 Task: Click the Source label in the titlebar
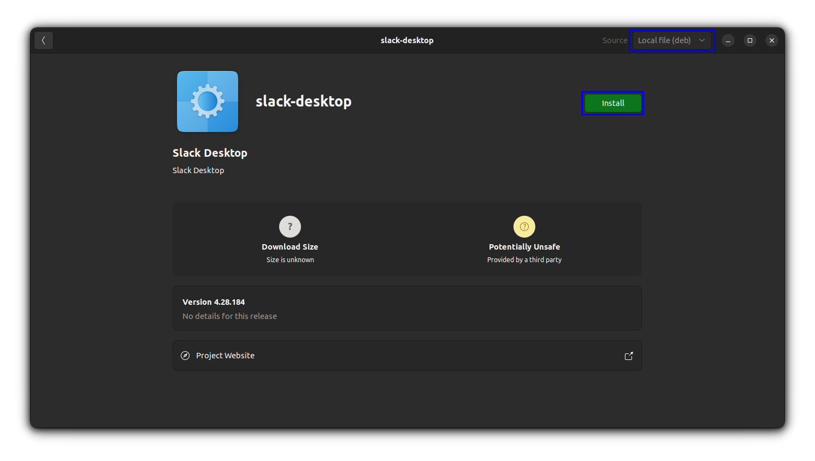(615, 40)
